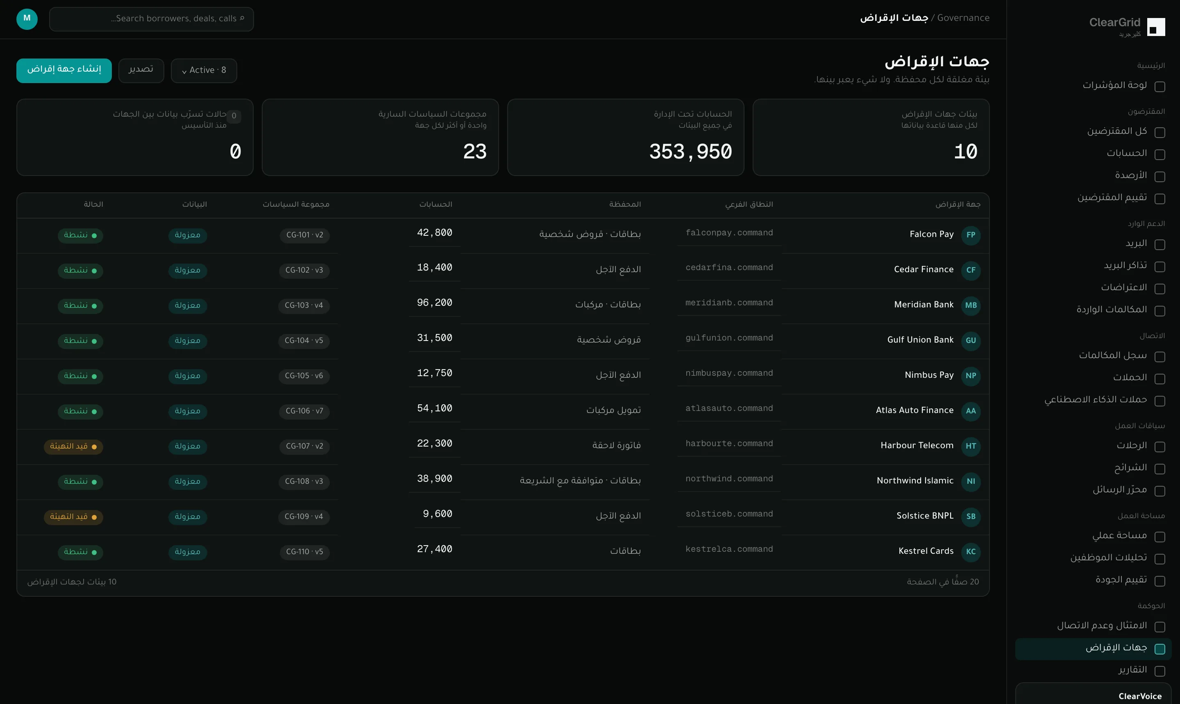The image size is (1180, 704).
Task: Navigate to الامتثال وعدم الاتصال
Action: [1093, 626]
